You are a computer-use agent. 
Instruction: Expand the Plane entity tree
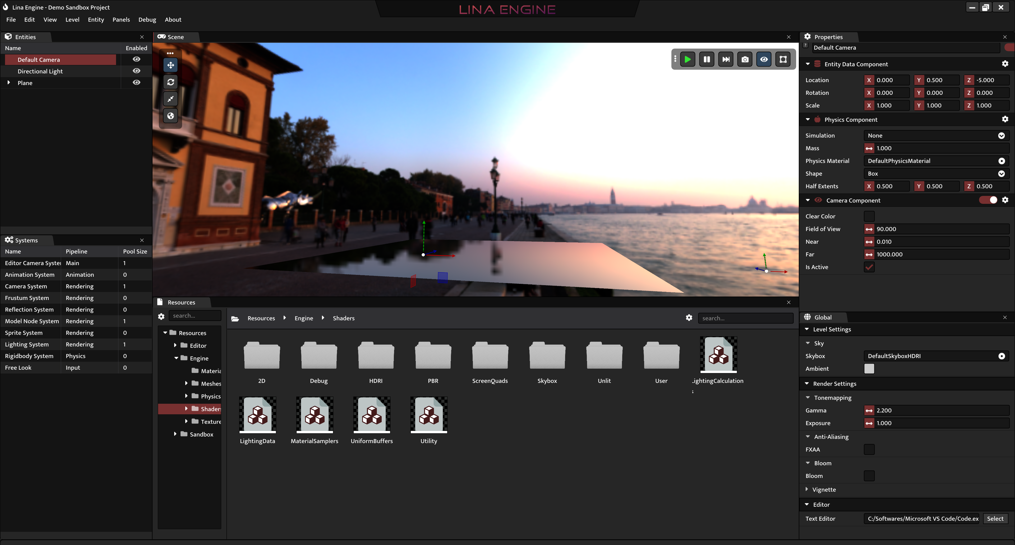[9, 83]
